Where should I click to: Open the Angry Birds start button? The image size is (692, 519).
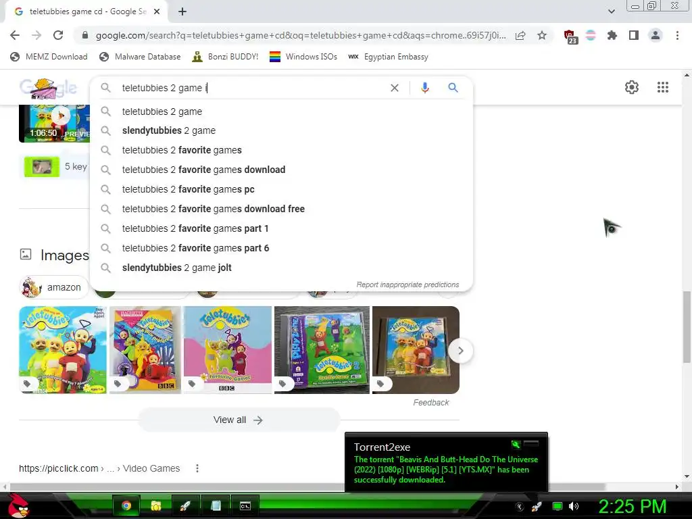(x=18, y=505)
